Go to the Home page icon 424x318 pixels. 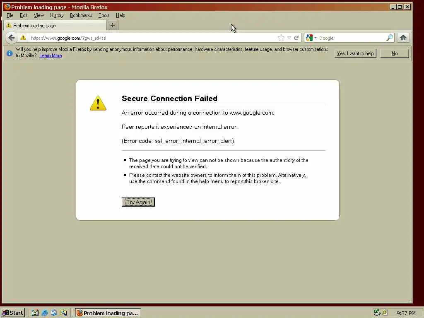point(403,38)
